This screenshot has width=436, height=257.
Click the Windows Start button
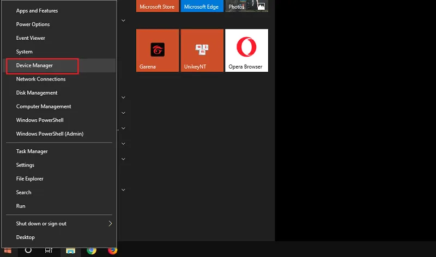tap(8, 250)
